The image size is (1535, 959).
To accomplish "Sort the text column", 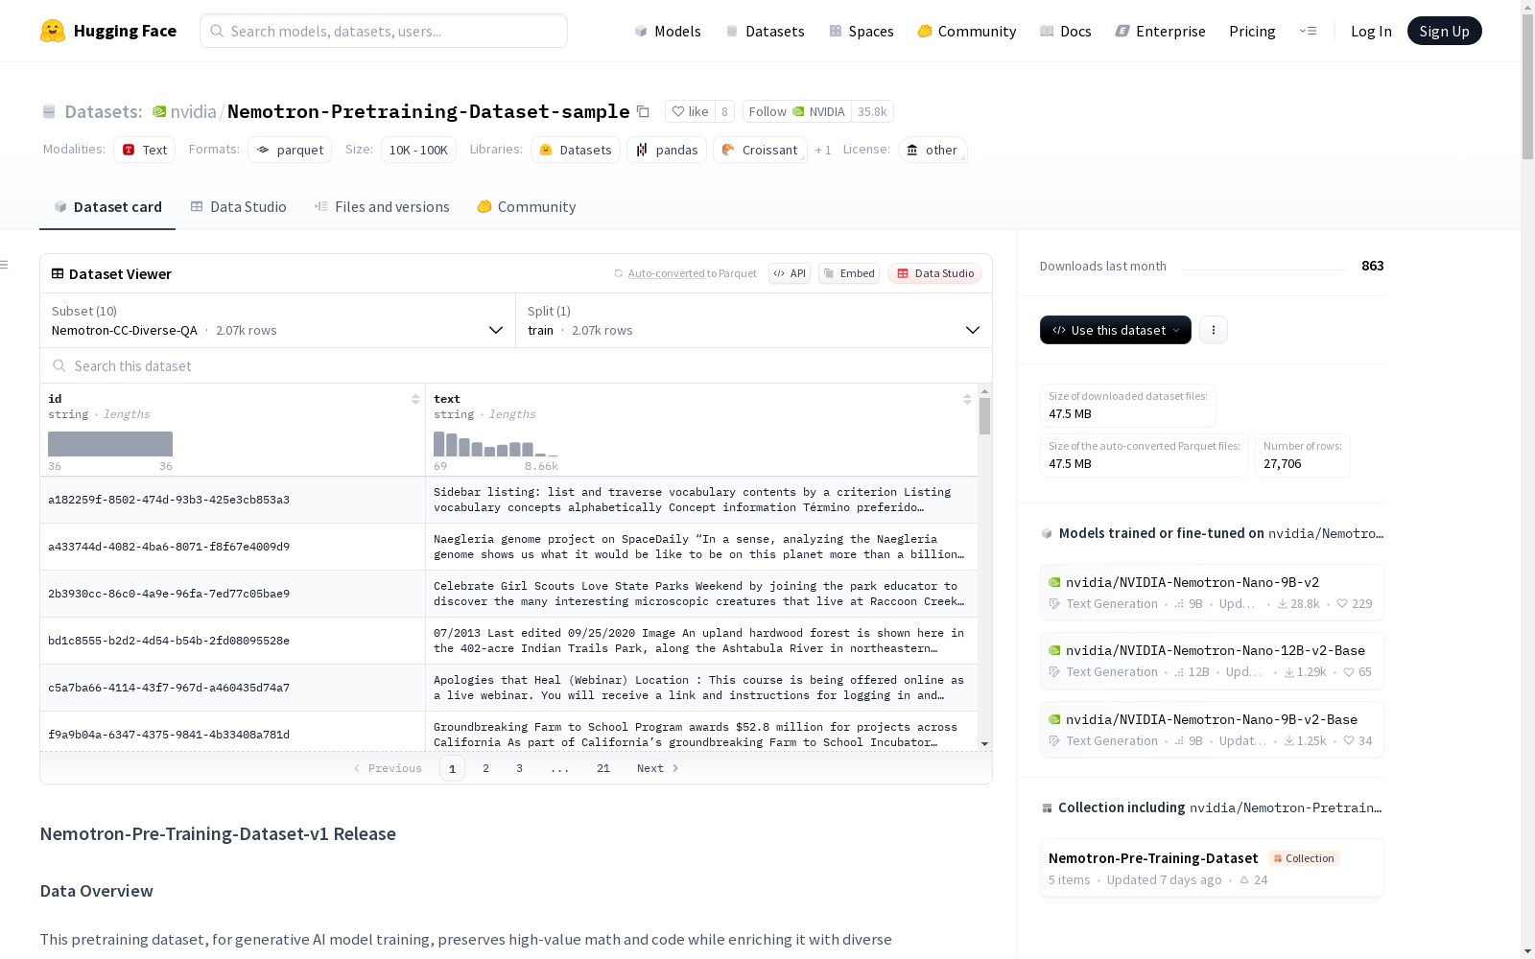I will pyautogui.click(x=967, y=399).
